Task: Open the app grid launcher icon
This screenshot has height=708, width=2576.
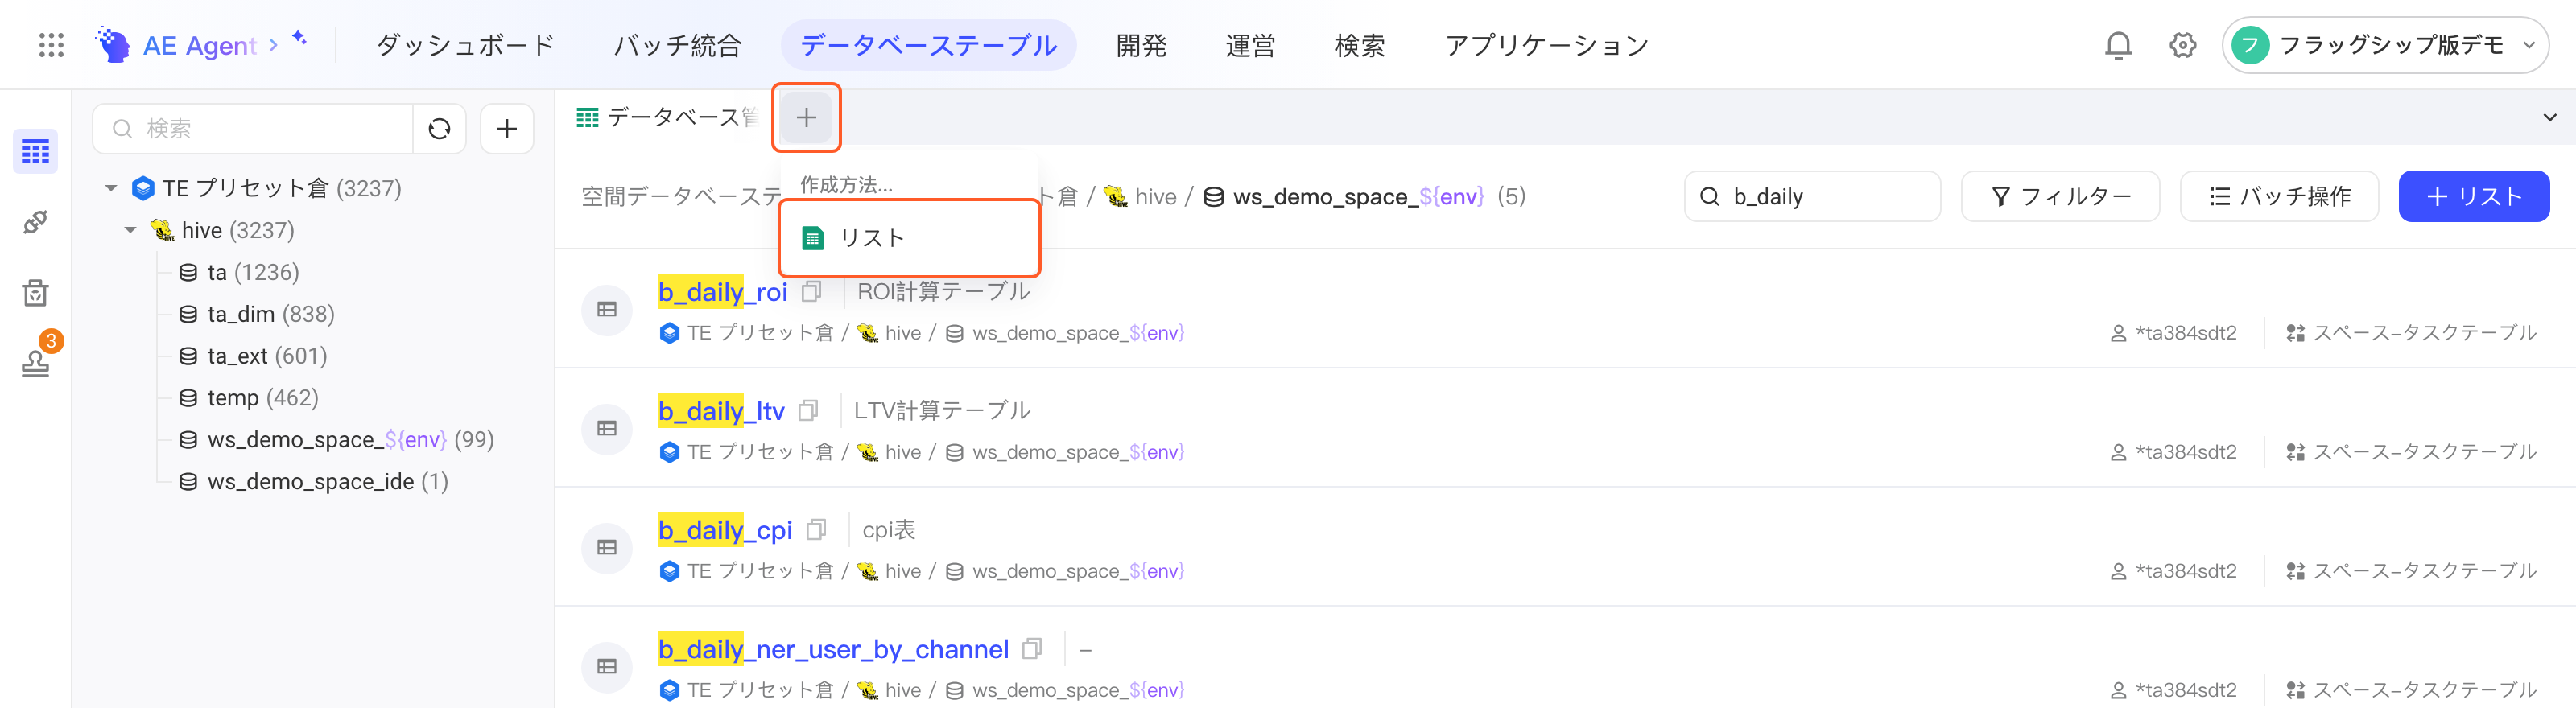Action: [x=51, y=45]
